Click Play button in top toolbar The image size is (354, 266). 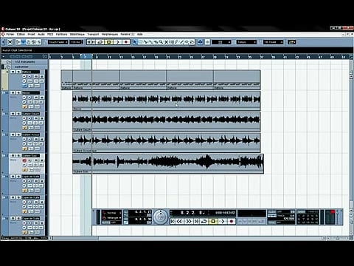coord(117,42)
